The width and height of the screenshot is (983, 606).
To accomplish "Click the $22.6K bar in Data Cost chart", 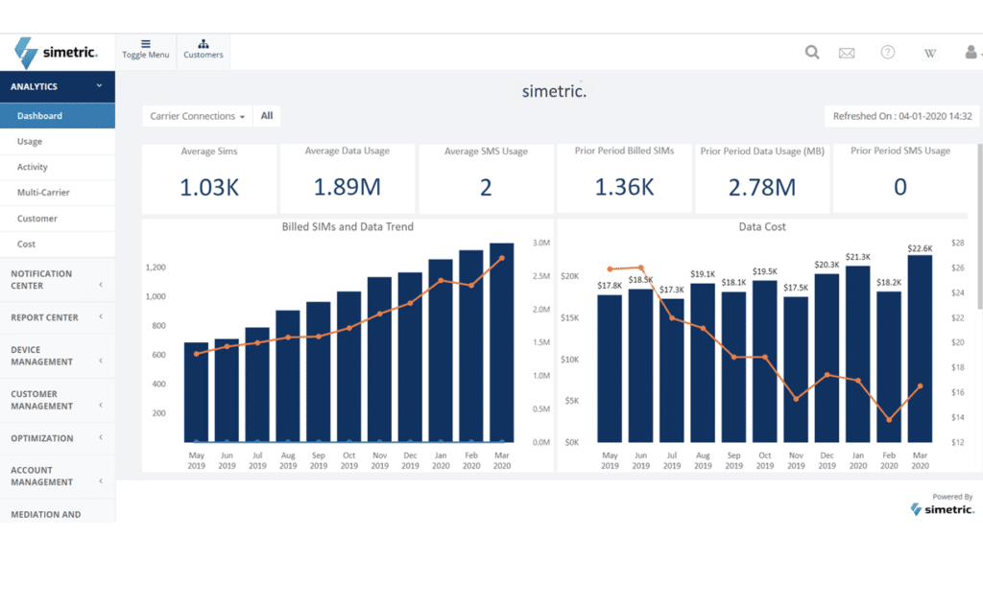I will [x=920, y=349].
